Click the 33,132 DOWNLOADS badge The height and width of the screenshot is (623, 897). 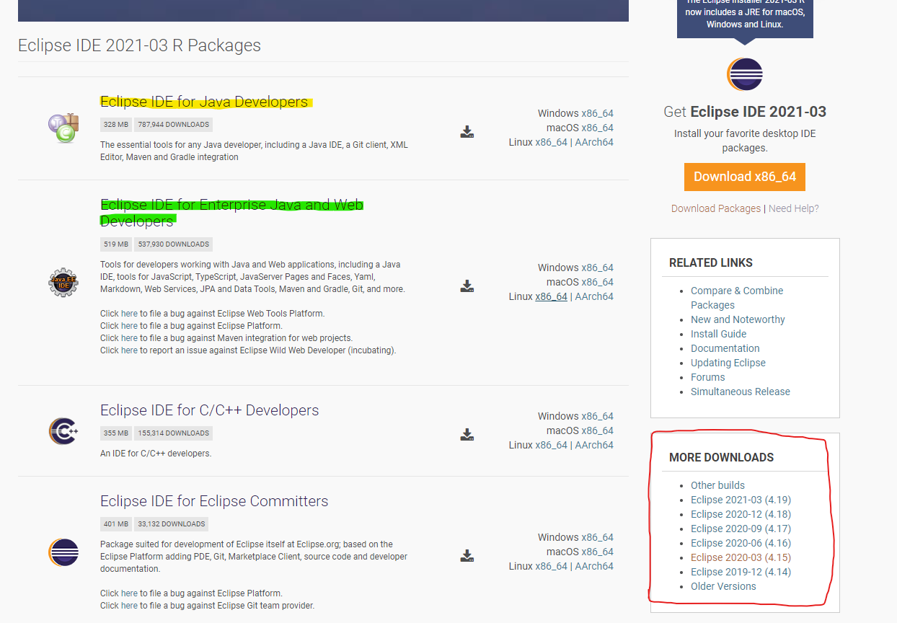(x=172, y=524)
